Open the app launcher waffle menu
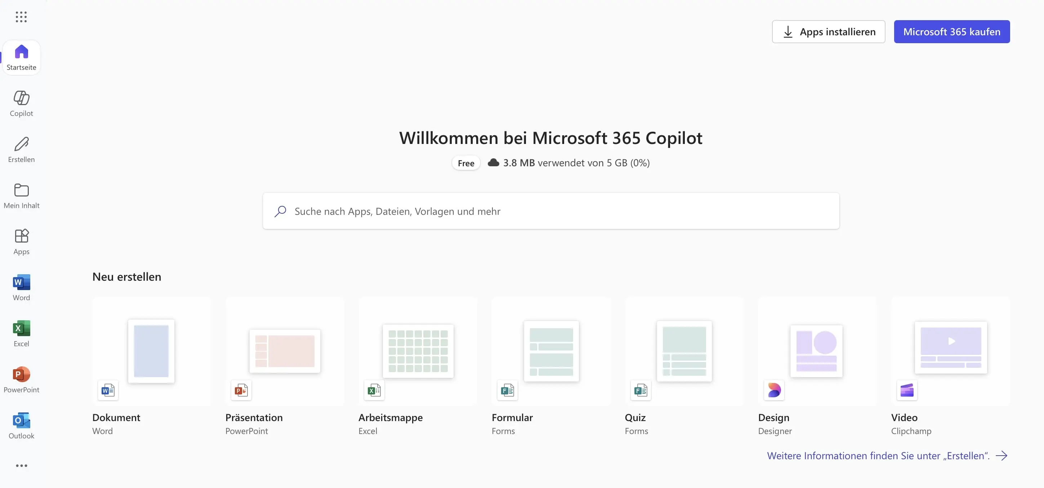The height and width of the screenshot is (488, 1044). pos(21,17)
